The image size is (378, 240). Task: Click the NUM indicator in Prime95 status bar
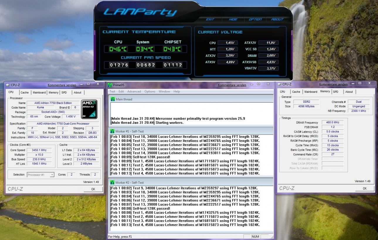255,236
